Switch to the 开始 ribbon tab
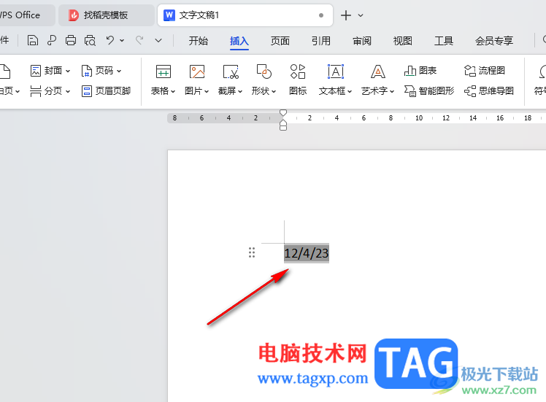 198,41
